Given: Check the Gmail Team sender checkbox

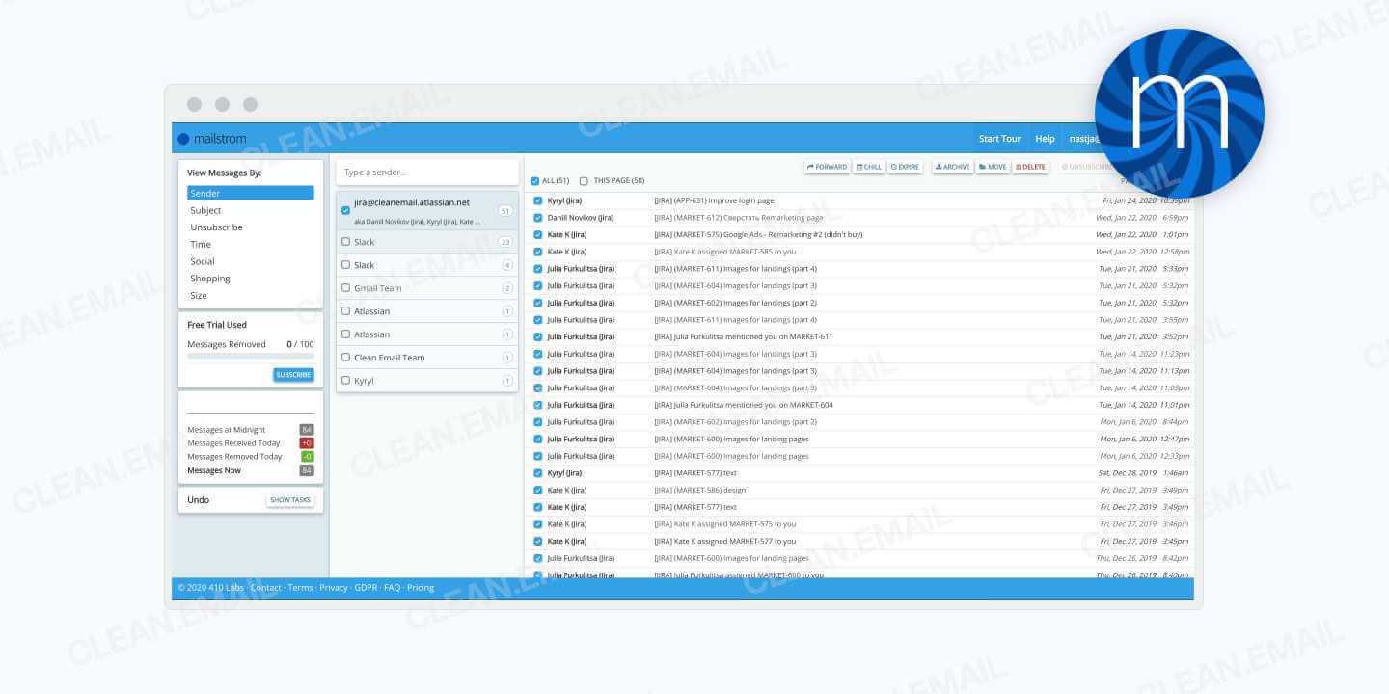Looking at the screenshot, I should 346,287.
